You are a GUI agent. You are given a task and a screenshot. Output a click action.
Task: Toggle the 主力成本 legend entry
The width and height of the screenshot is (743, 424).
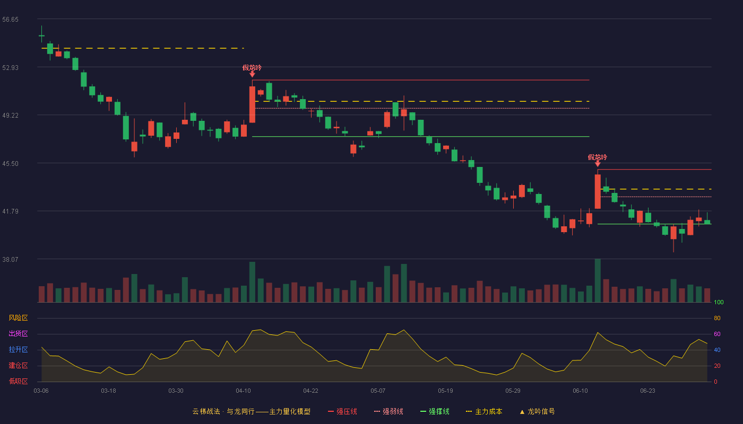click(484, 411)
